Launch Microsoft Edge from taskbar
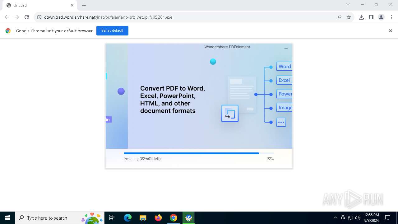398x224 pixels. [128, 218]
